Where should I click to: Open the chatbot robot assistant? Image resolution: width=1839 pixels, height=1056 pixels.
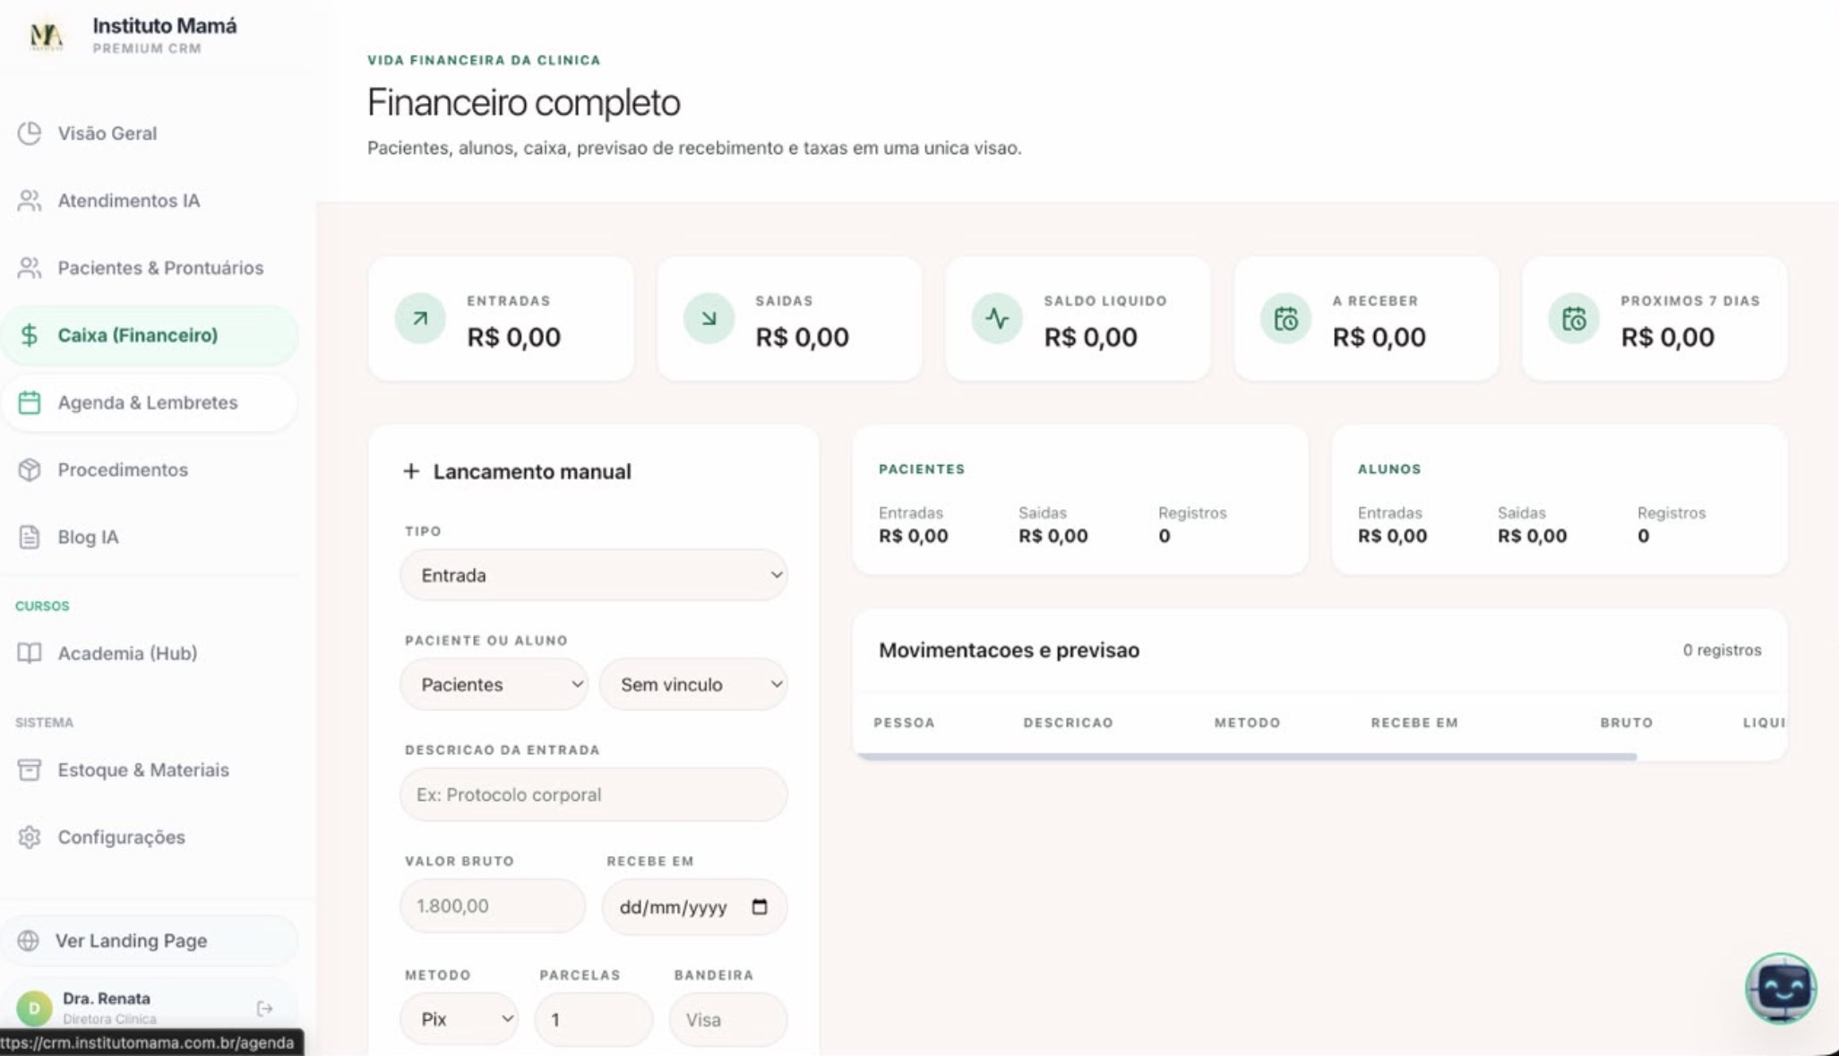(x=1781, y=988)
